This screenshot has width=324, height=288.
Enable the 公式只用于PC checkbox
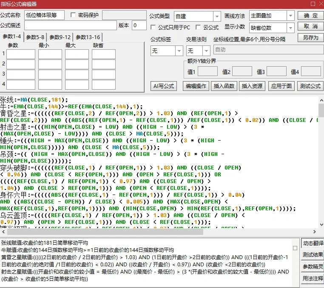(x=153, y=27)
